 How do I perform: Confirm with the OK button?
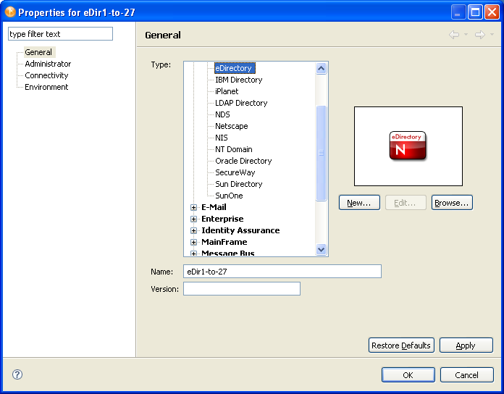pos(408,375)
